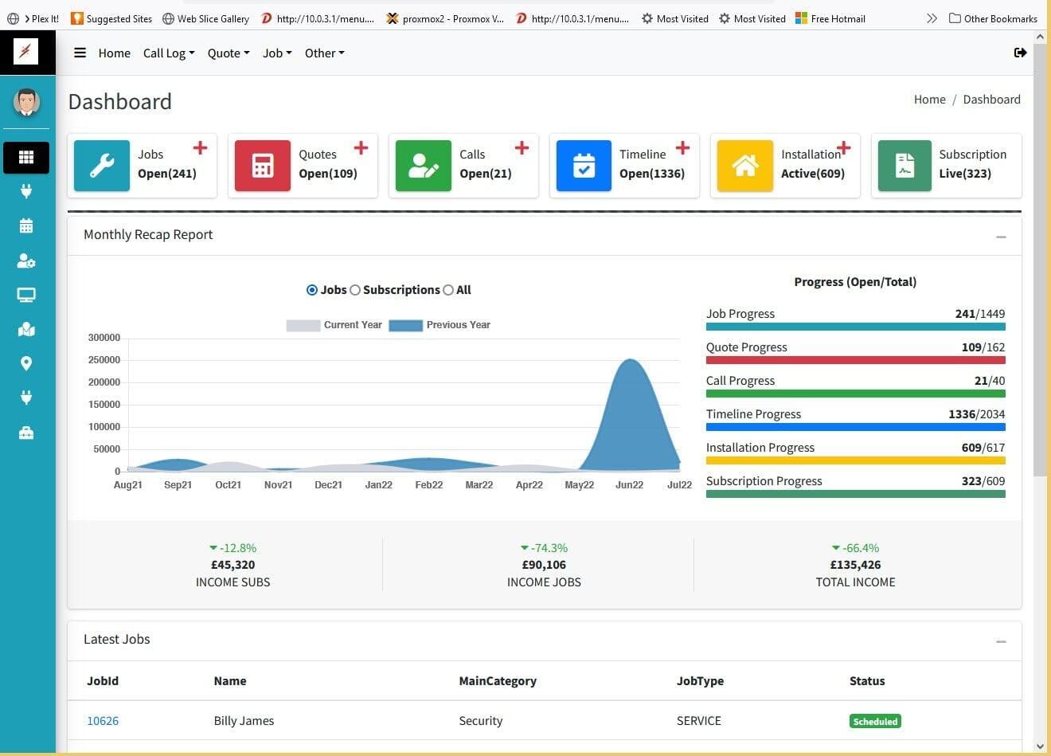The height and width of the screenshot is (756, 1051).
Task: Click Home in the top navigation bar
Action: 114,53
